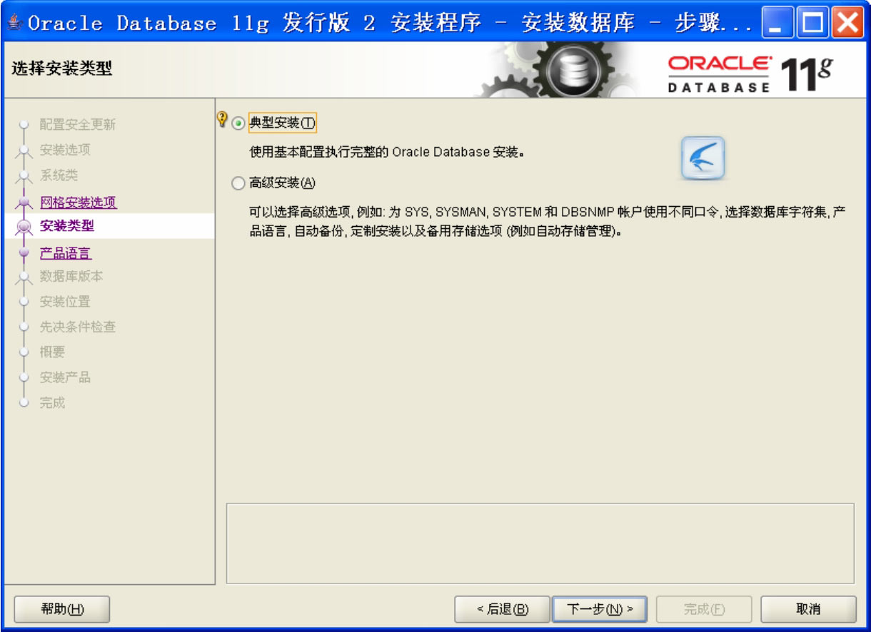871x632 pixels.
Task: Select the 高级安装(A) radio button
Action: click(238, 183)
